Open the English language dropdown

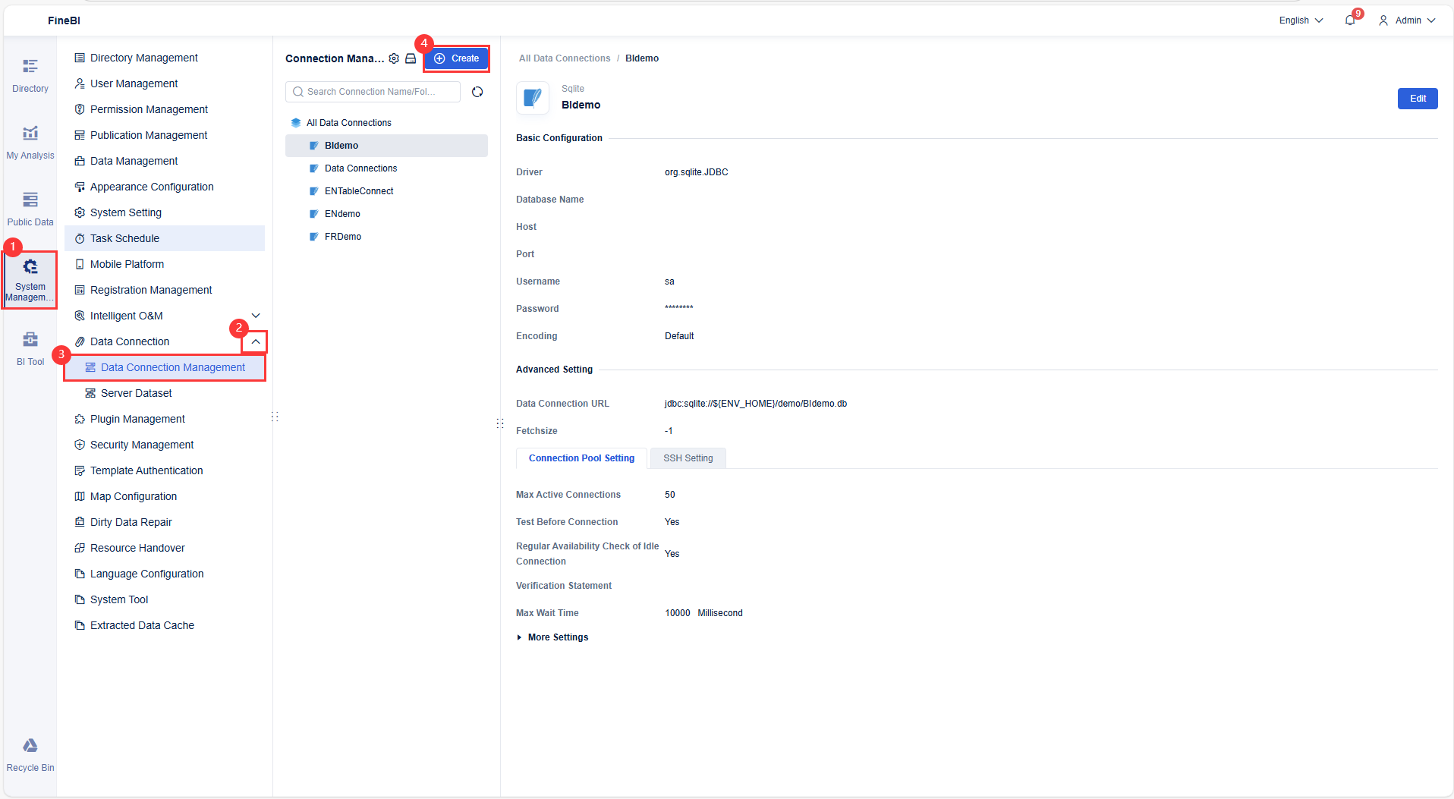[x=1298, y=20]
